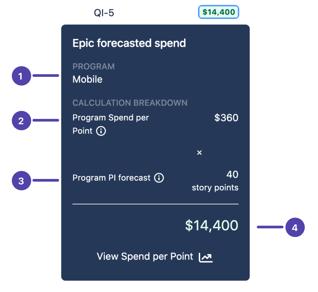Screen dimensions: 318x292
Task: Click the info icon beside Program Spend per Point
Action: click(101, 131)
